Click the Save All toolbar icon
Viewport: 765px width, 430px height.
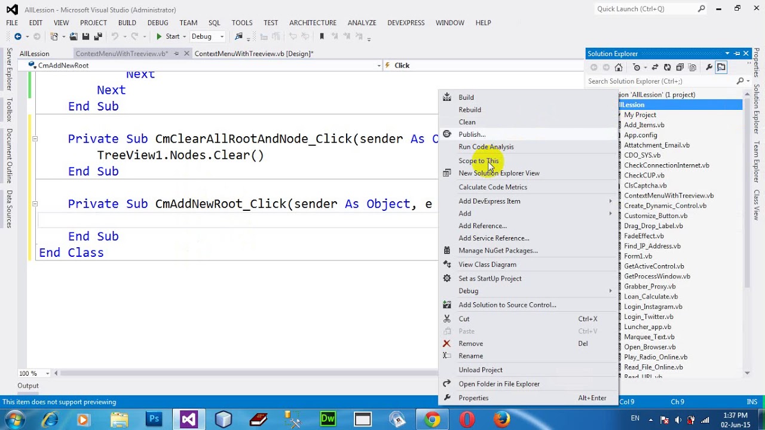click(98, 36)
